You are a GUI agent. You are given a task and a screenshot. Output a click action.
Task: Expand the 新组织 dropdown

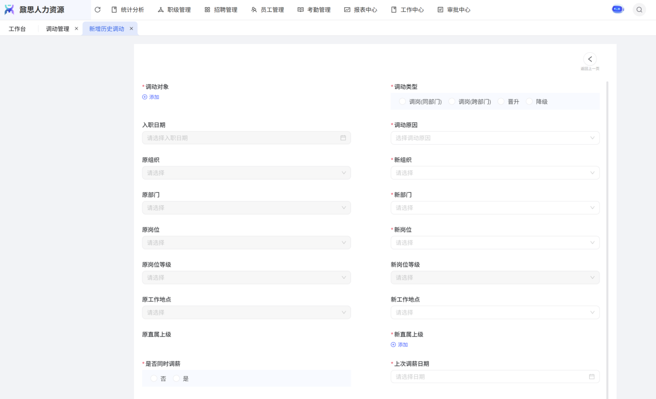pyautogui.click(x=495, y=173)
